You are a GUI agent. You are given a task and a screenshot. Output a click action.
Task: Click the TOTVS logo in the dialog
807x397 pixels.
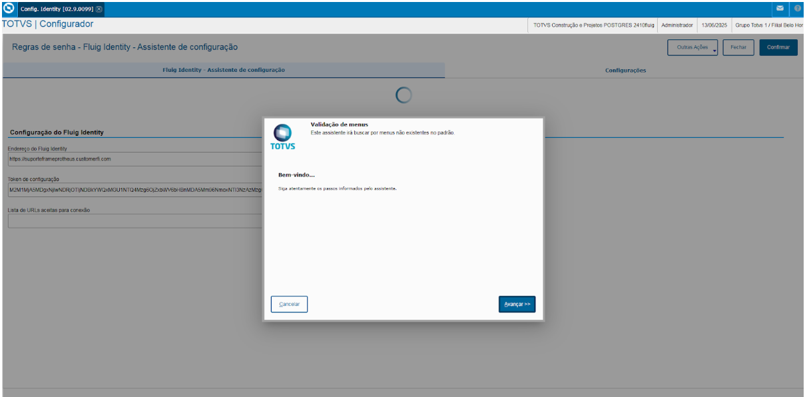click(x=283, y=137)
